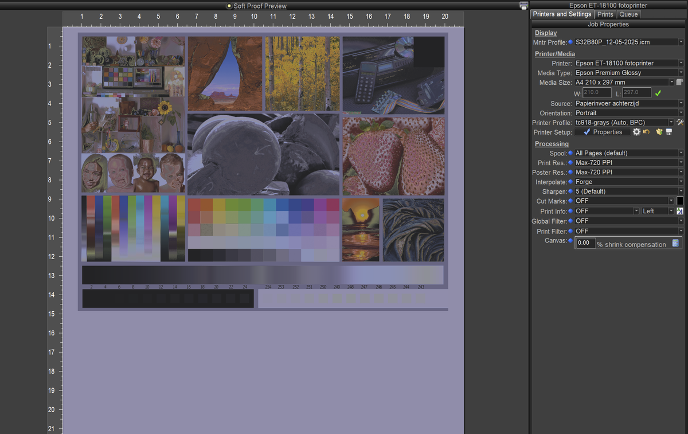Click the printer icon beside the preview title

coord(523,5)
